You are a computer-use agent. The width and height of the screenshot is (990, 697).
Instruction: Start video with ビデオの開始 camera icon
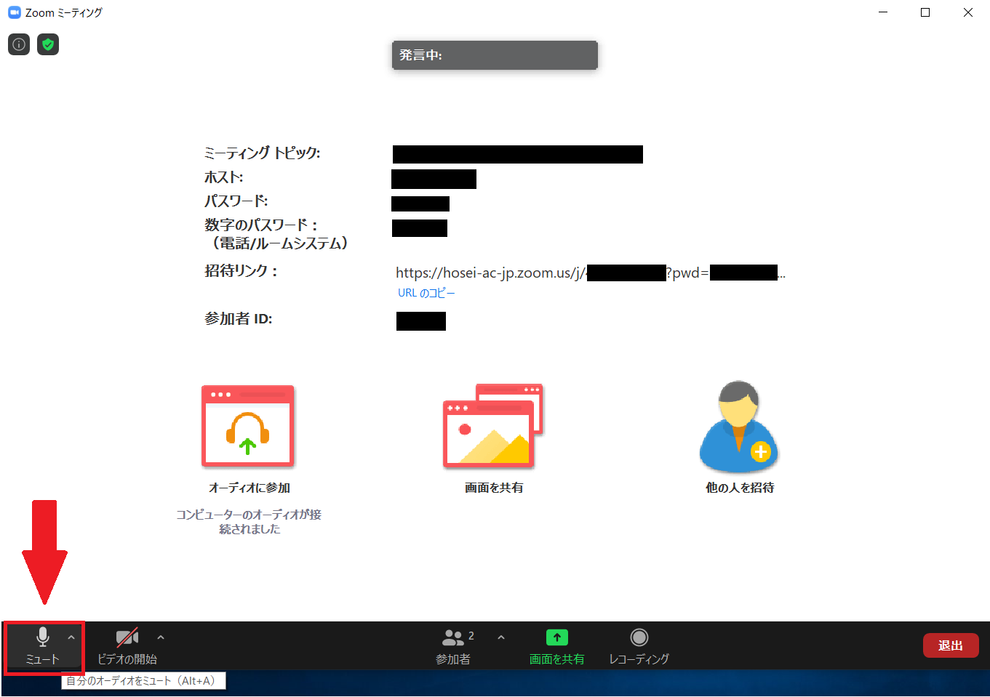(x=127, y=646)
